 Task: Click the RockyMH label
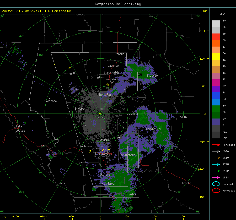point(69,73)
